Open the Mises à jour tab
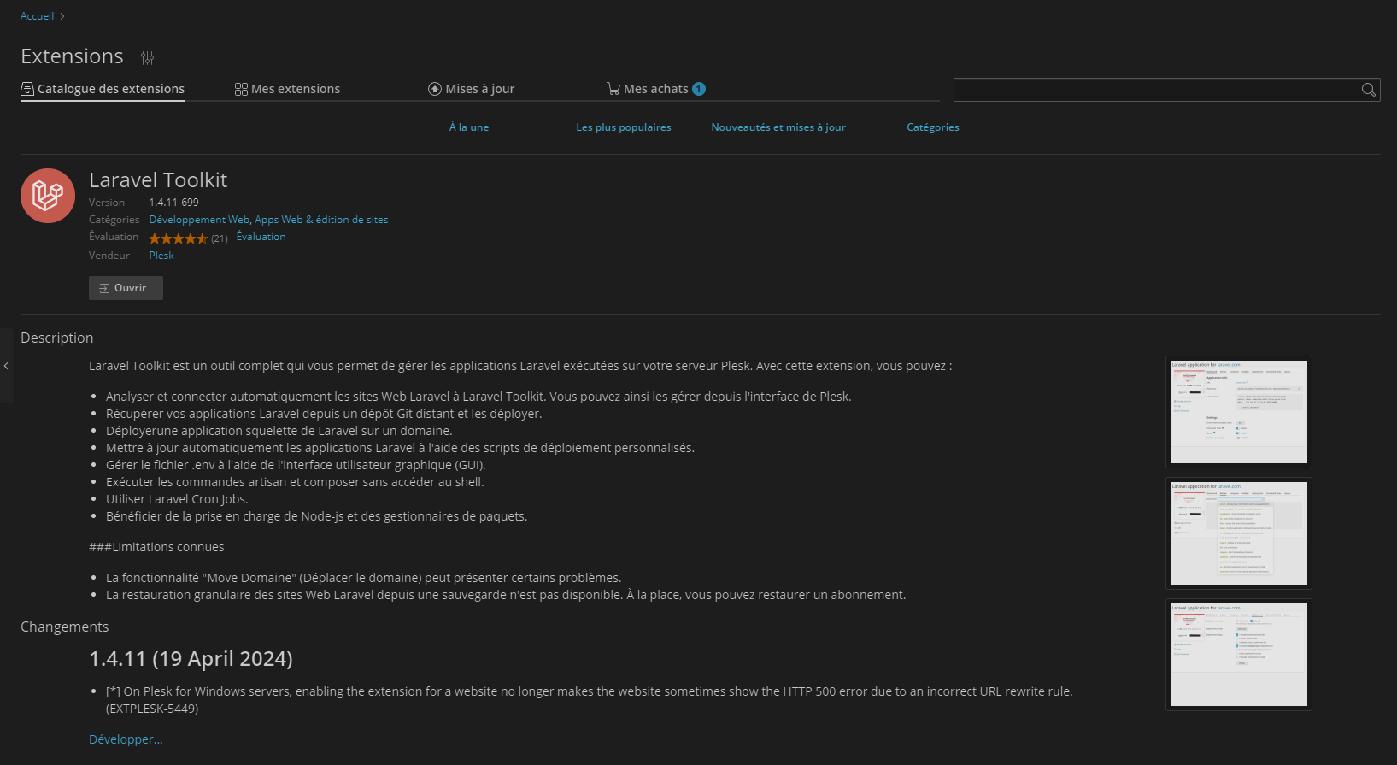 click(x=472, y=89)
